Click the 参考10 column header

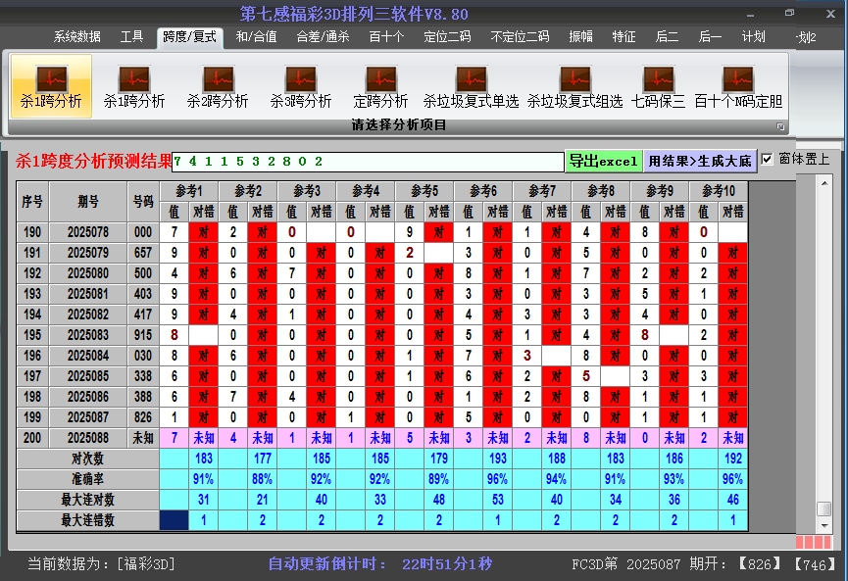pos(719,191)
